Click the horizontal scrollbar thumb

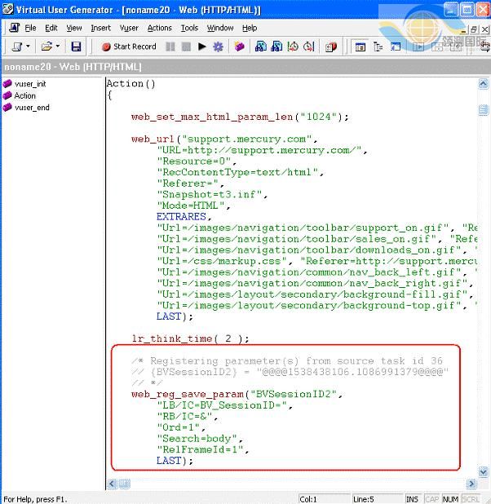125,484
